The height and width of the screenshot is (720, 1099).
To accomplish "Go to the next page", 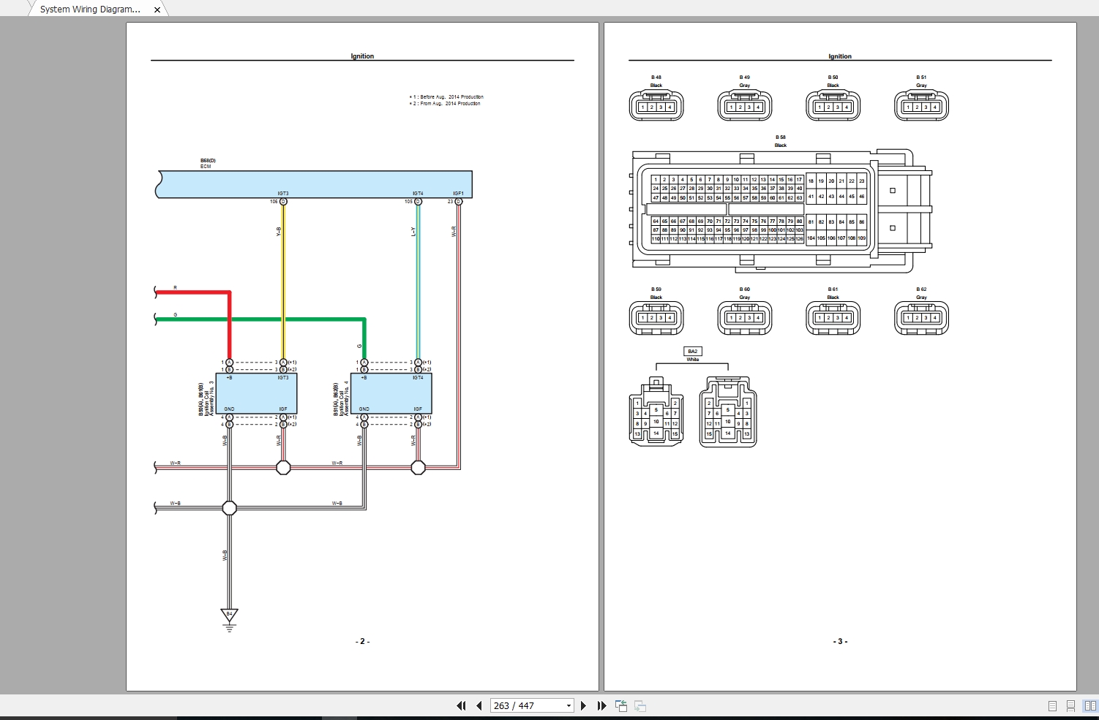I will 583,705.
